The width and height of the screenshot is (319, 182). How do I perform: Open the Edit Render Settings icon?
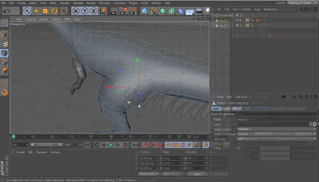pyautogui.click(x=132, y=11)
